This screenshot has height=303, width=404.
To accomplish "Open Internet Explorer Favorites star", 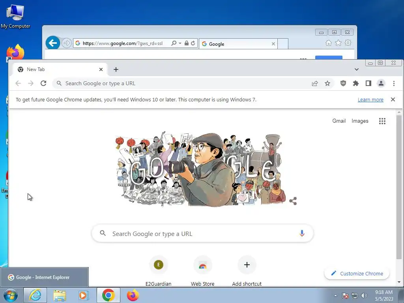I will point(338,43).
